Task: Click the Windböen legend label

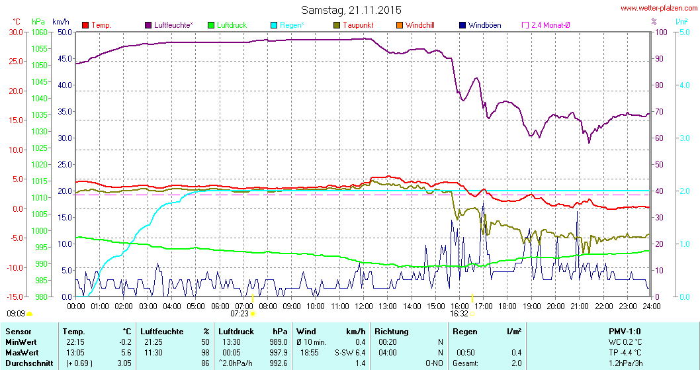Action: click(484, 25)
